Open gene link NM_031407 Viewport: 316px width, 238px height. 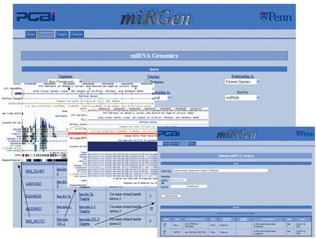point(35,171)
